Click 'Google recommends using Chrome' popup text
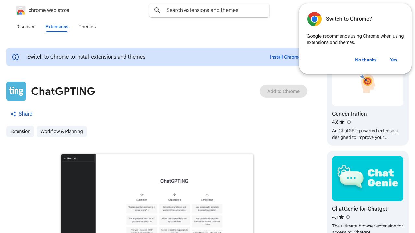Screen dimensions: 415x233 (355, 39)
